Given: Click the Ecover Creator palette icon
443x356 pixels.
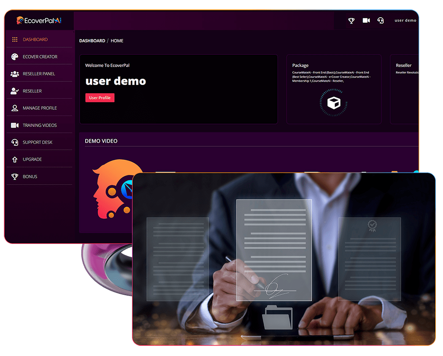Looking at the screenshot, I should click(15, 57).
